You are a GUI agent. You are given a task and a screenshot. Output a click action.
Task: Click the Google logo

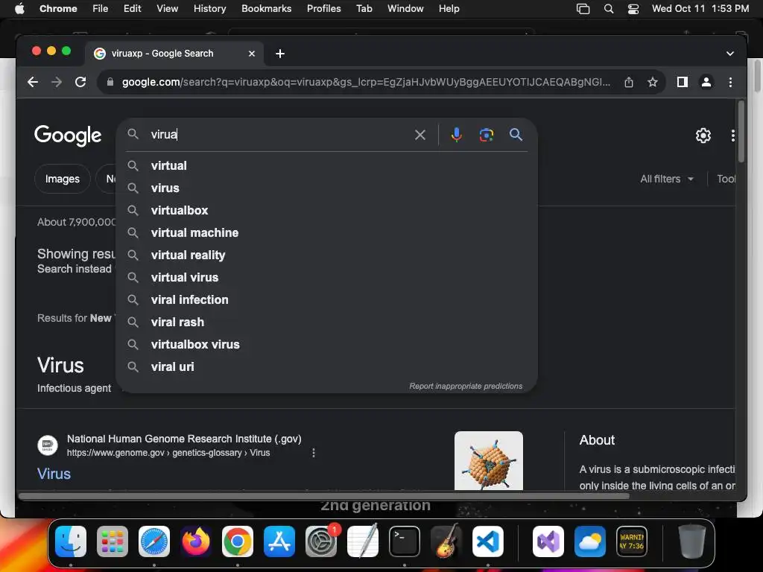(x=68, y=136)
